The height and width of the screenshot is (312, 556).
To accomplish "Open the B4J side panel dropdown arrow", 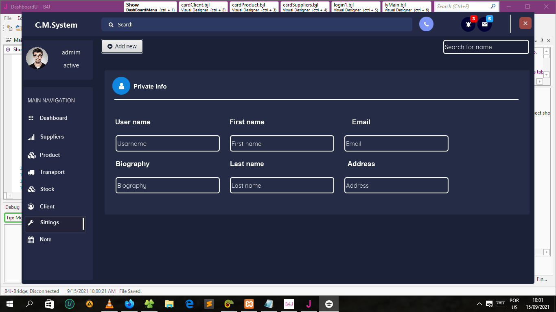I will (536, 41).
